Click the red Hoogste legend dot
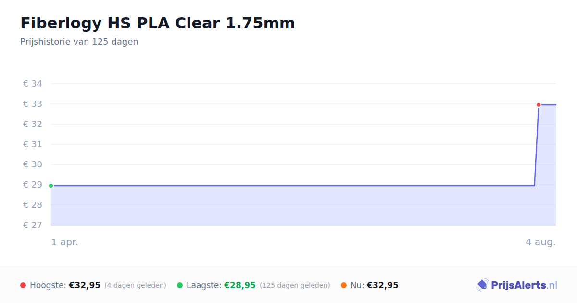Image resolution: width=577 pixels, height=303 pixels. (23, 285)
